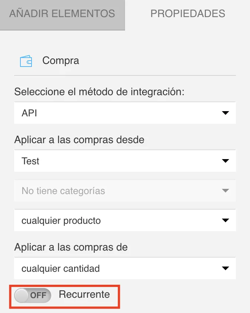Click the Aplicar a las compras de label

(x=71, y=247)
